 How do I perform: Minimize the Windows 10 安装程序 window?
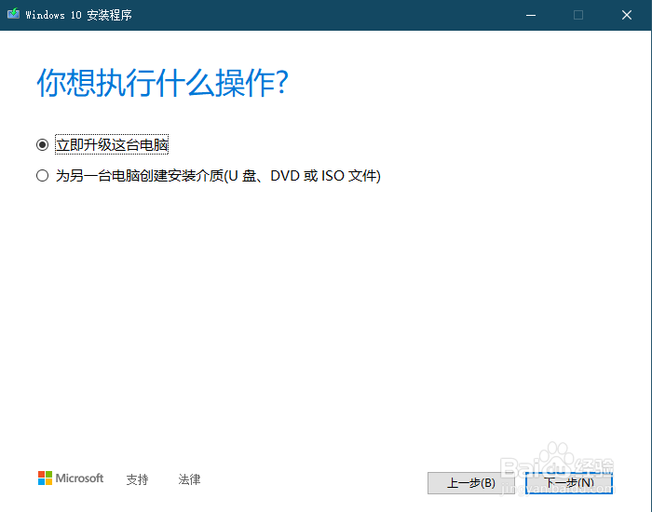click(x=531, y=16)
